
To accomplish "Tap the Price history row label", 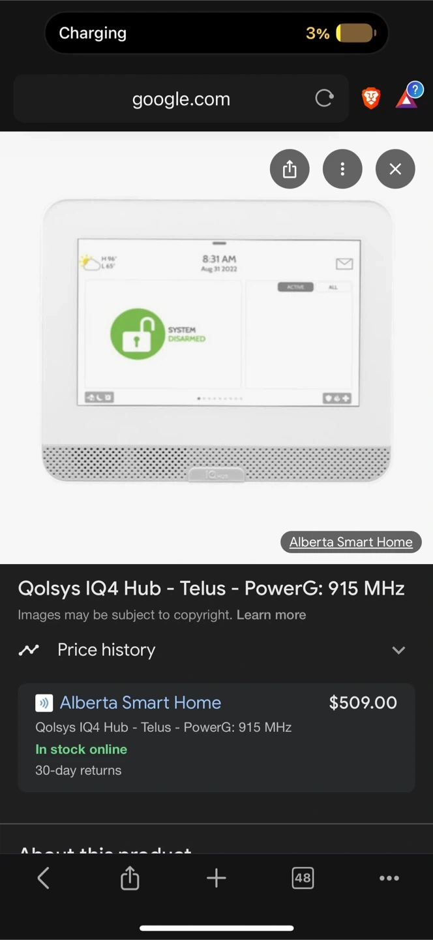I will pos(106,650).
